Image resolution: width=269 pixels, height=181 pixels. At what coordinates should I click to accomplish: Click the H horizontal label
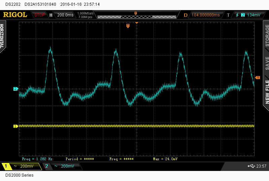[51, 15]
